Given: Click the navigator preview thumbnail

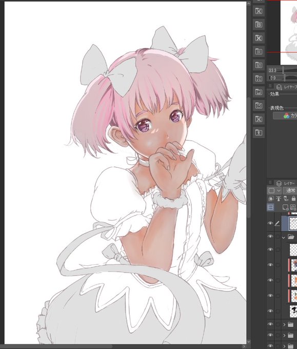Looking at the screenshot, I should 289,32.
